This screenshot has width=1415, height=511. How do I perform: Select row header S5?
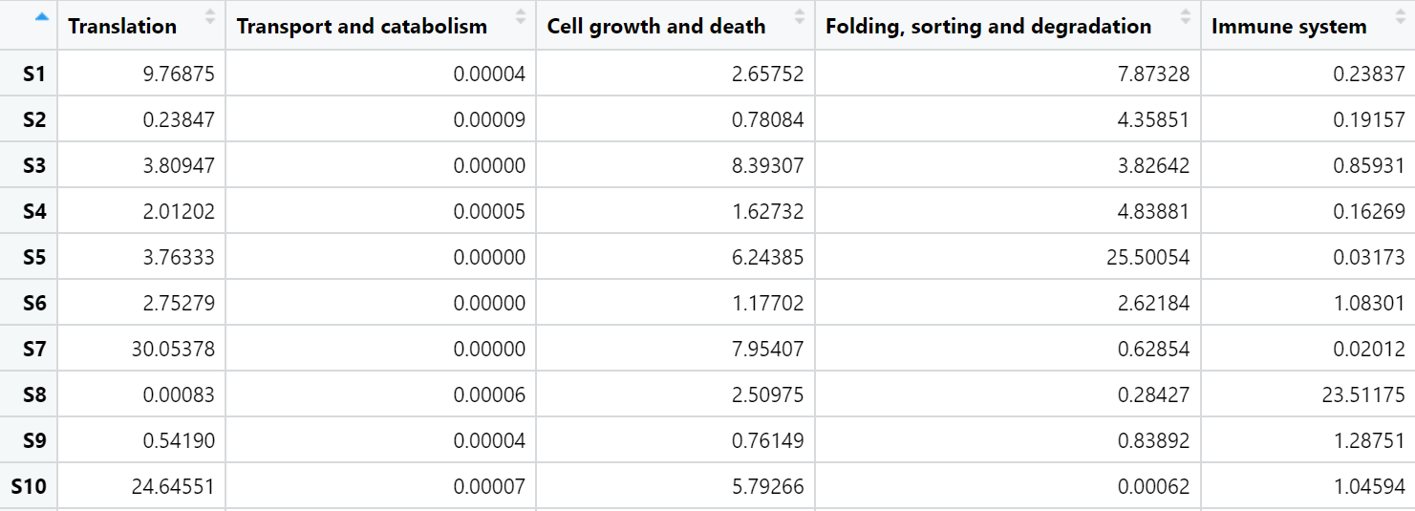point(34,257)
